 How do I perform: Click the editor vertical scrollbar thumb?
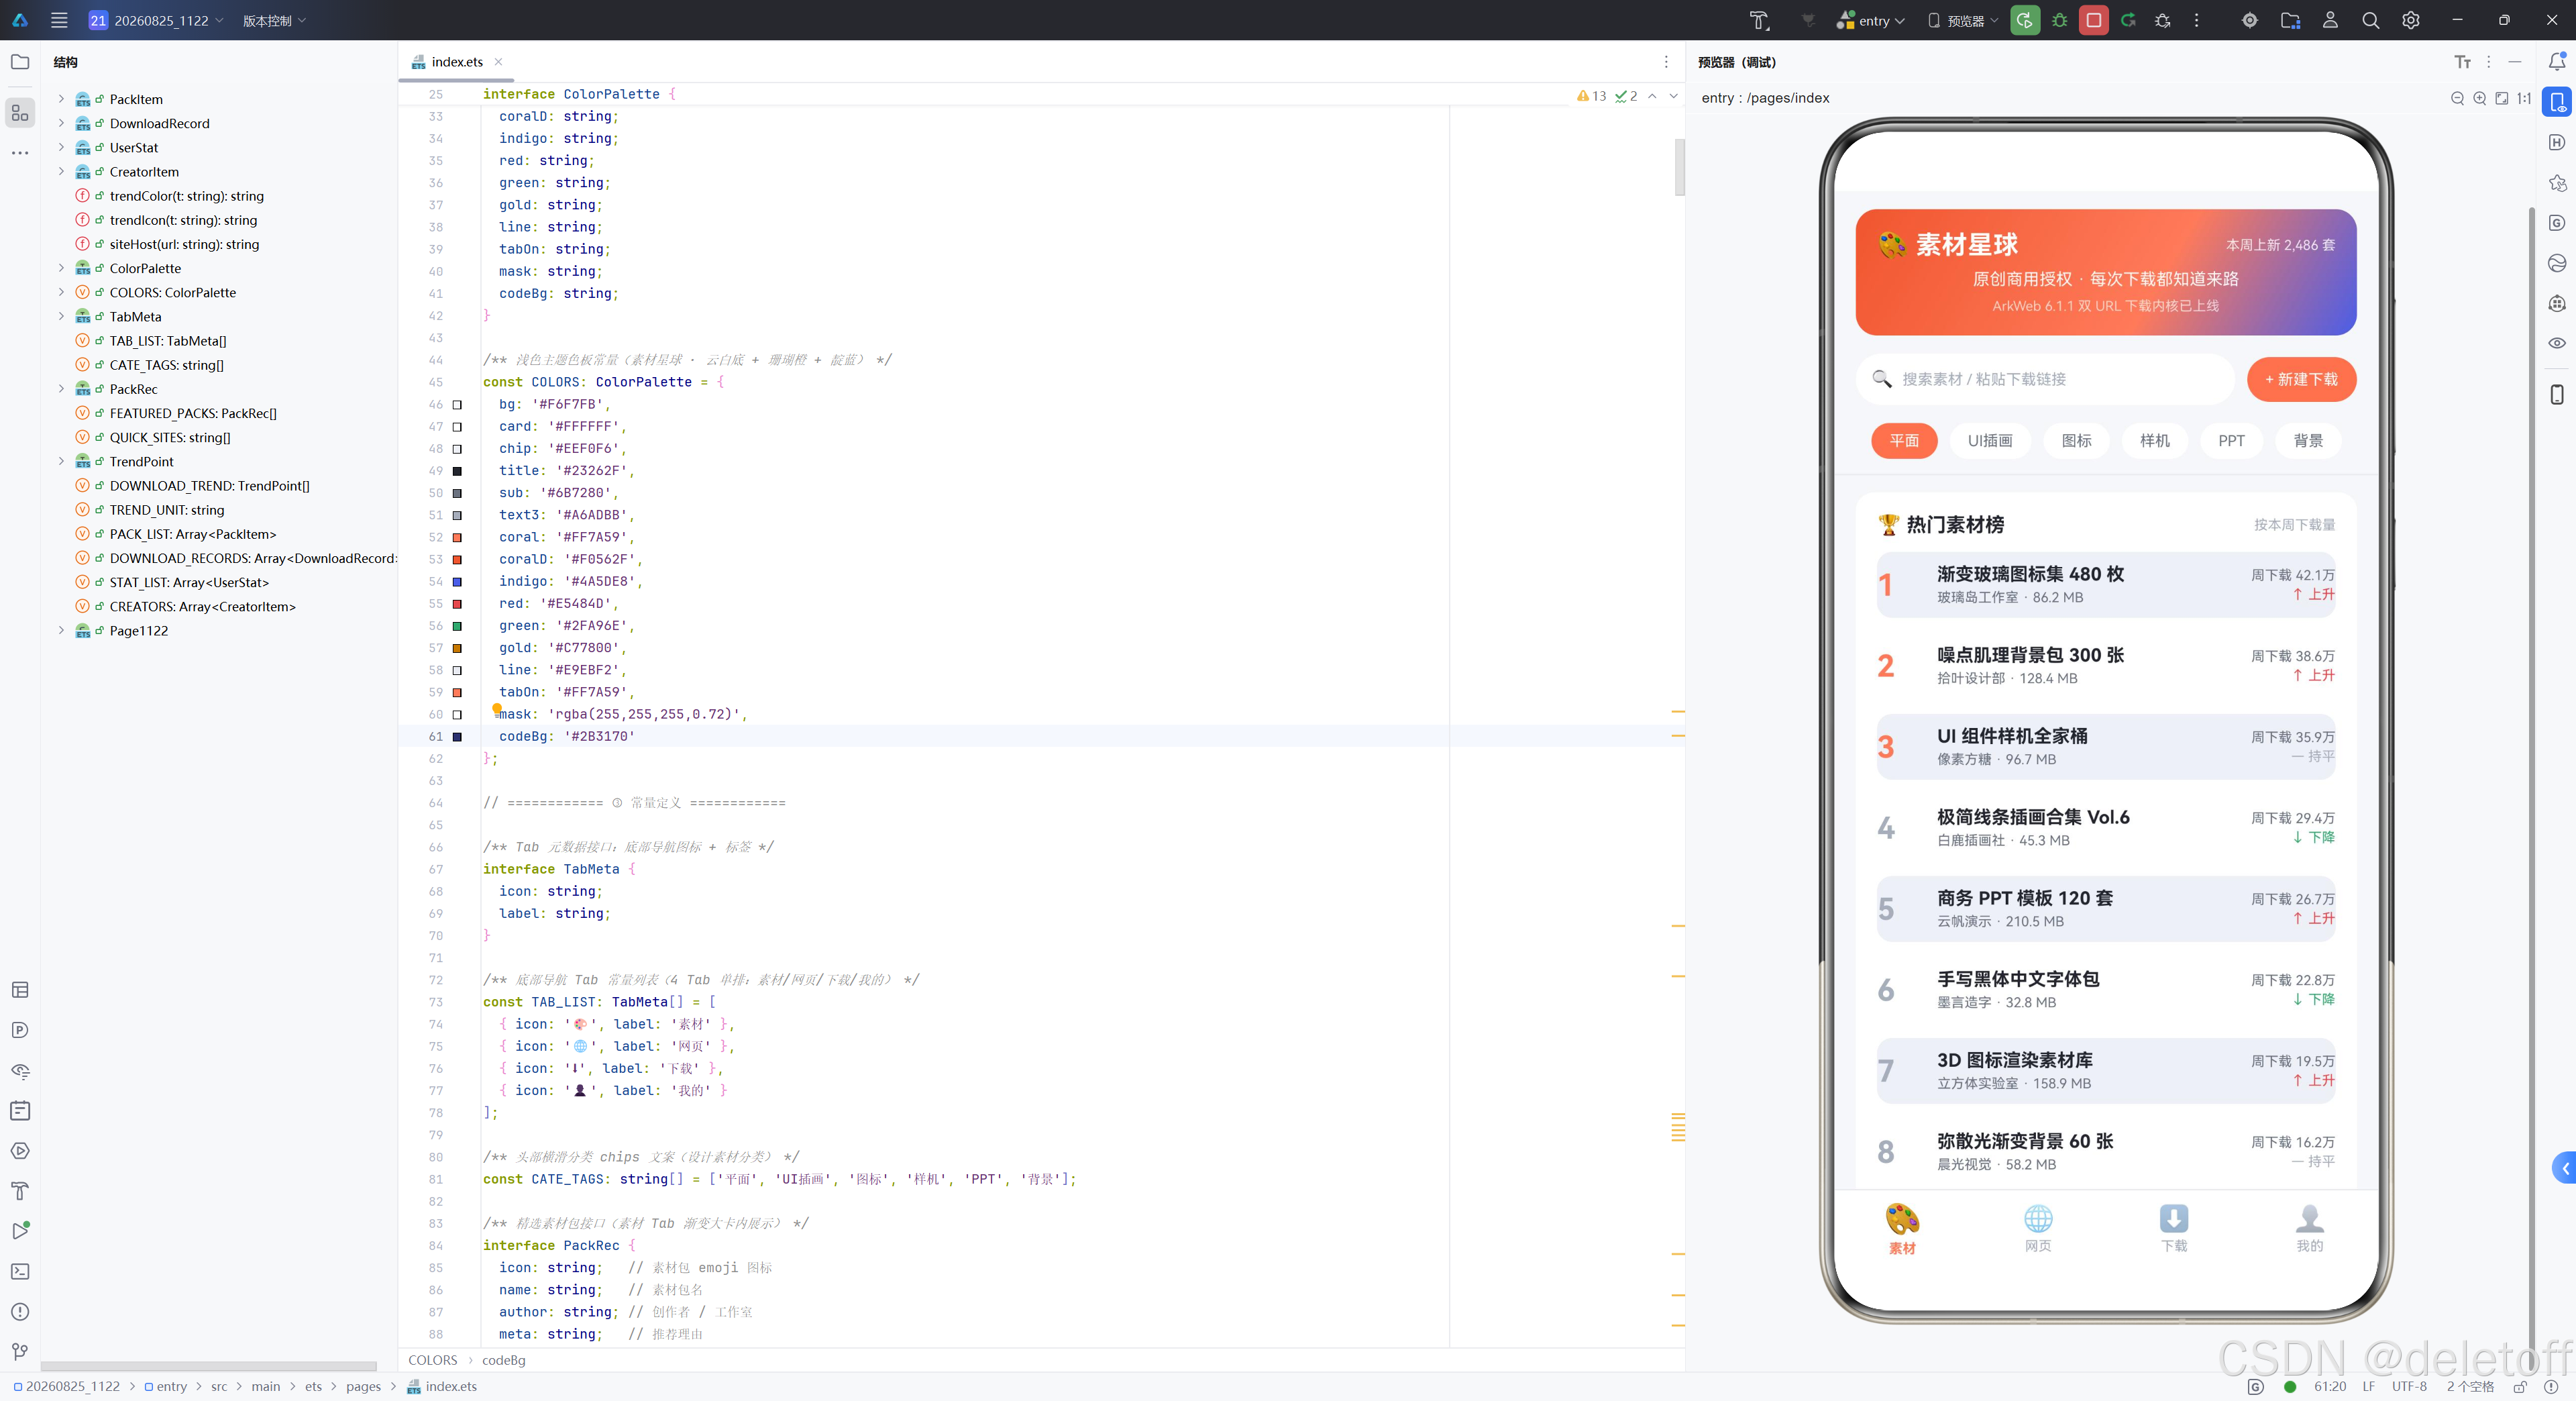pos(1679,167)
